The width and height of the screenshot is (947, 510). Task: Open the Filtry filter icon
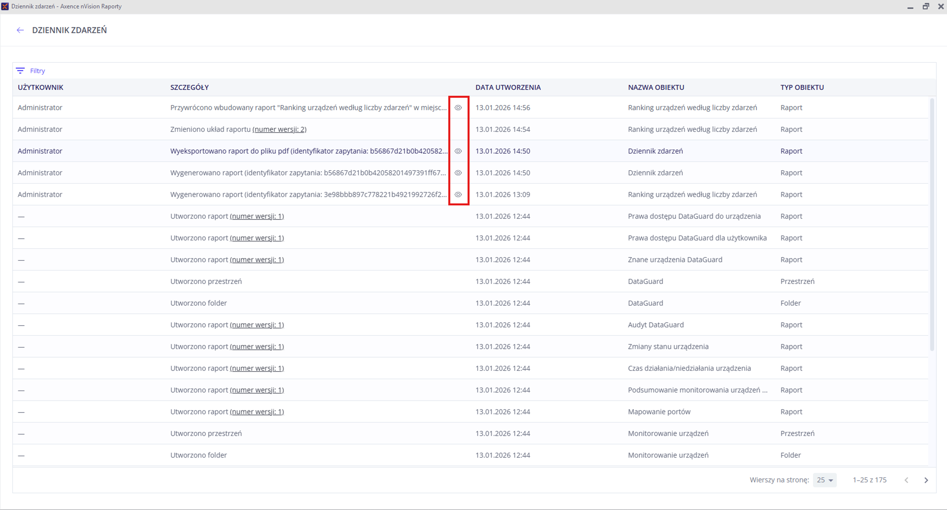[20, 70]
